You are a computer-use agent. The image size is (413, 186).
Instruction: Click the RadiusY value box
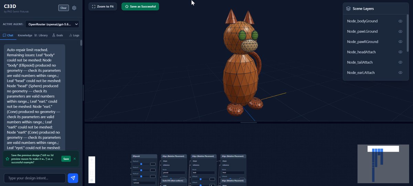click(x=153, y=170)
